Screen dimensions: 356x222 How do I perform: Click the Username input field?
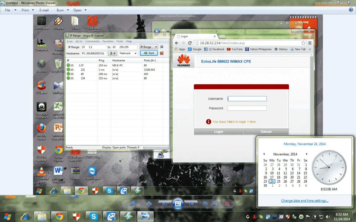[247, 99]
